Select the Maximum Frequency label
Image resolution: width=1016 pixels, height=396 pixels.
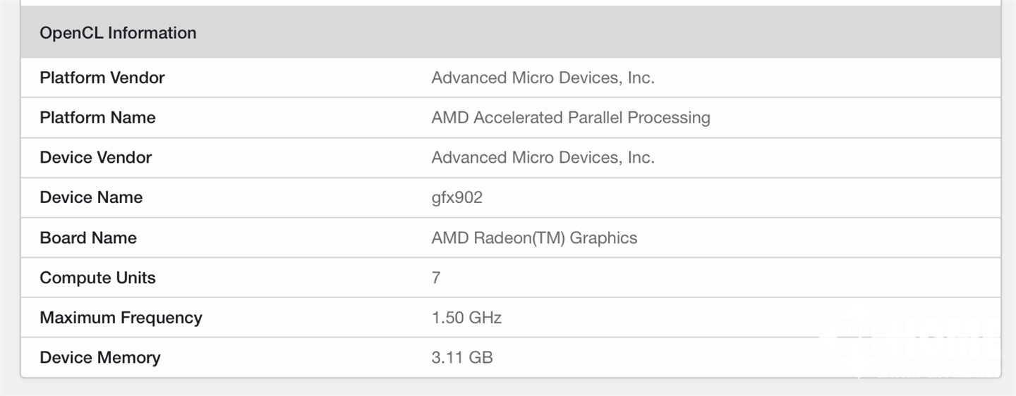pos(121,318)
